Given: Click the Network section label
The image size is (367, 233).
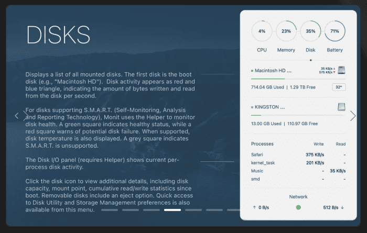Looking at the screenshot, I should (x=298, y=197).
